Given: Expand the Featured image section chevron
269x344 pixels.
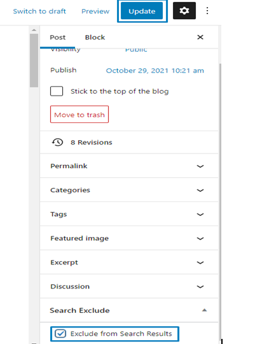Looking at the screenshot, I should pos(200,239).
